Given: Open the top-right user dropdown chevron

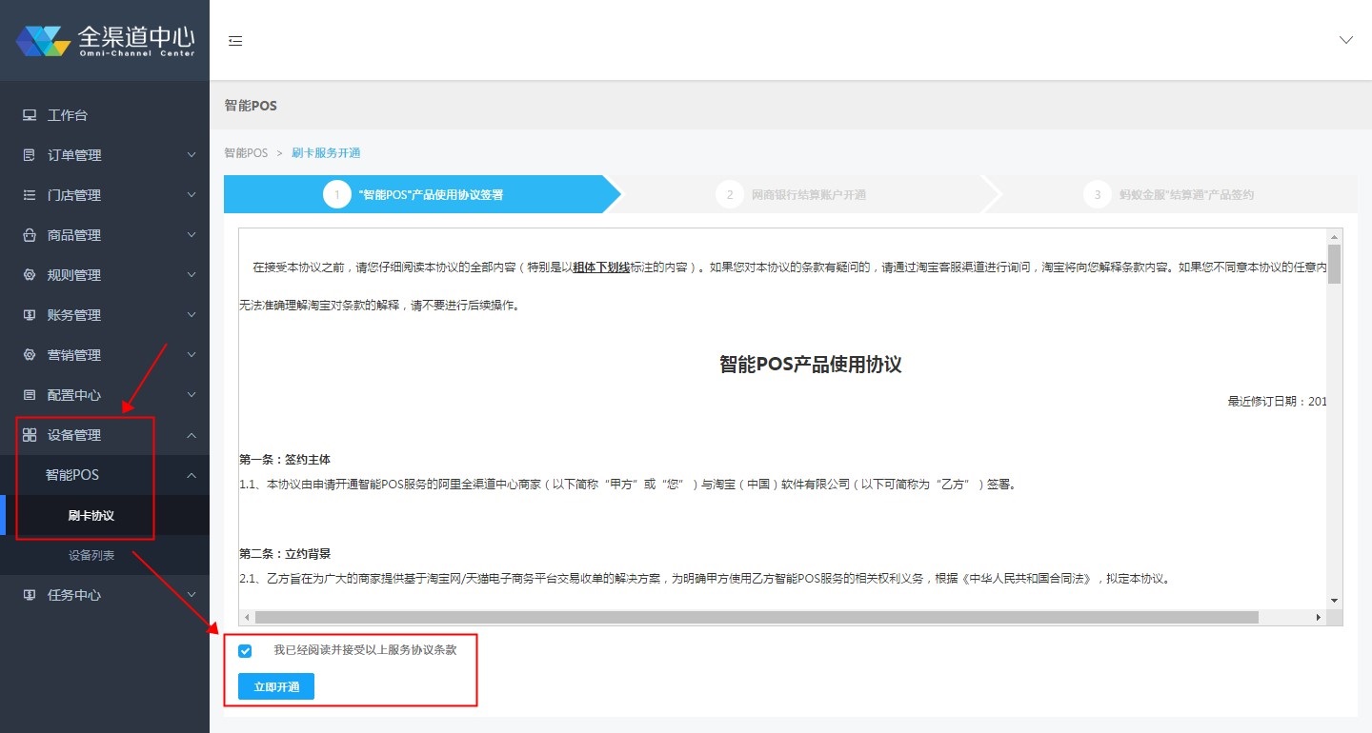Looking at the screenshot, I should pos(1346,40).
